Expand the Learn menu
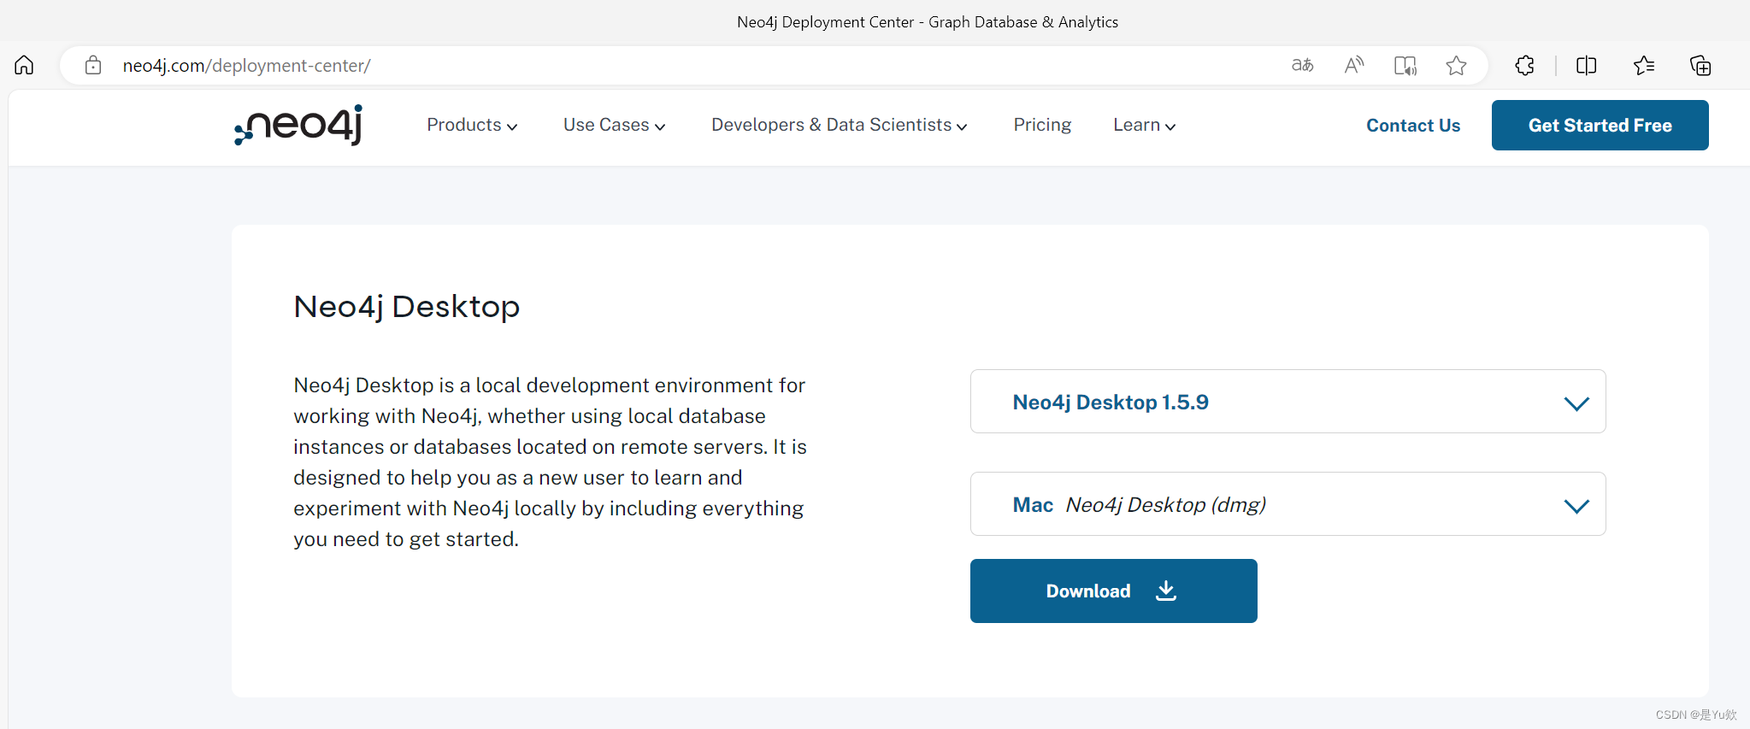The width and height of the screenshot is (1750, 729). (x=1144, y=125)
